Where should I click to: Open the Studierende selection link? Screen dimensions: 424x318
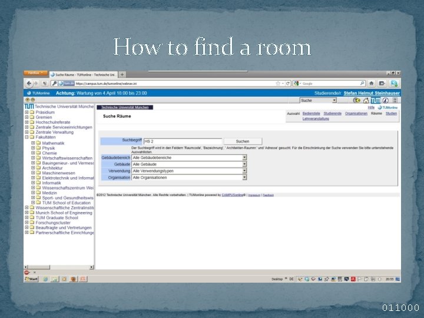point(333,114)
